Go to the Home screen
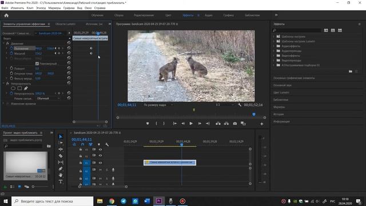The height and width of the screenshot is (206, 366). 6,15
